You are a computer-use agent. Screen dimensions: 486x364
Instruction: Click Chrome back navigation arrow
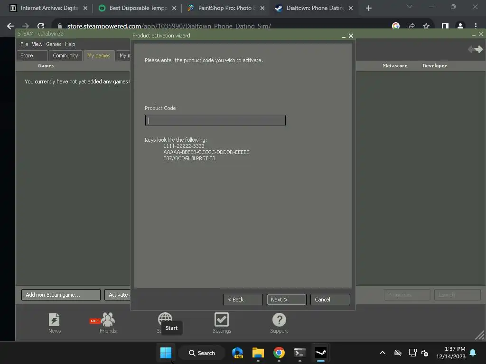pos(10,26)
